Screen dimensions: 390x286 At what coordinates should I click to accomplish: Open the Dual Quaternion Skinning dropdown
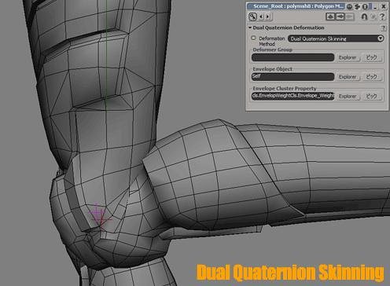pyautogui.click(x=336, y=38)
